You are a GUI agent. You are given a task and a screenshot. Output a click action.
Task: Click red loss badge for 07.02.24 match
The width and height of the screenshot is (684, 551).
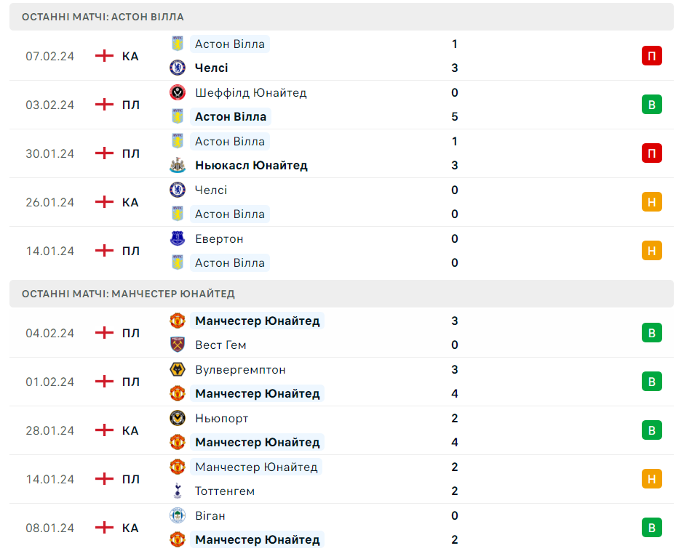[651, 56]
